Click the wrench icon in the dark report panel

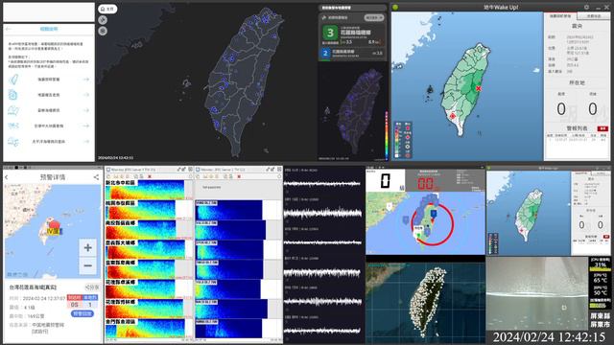coord(324,17)
